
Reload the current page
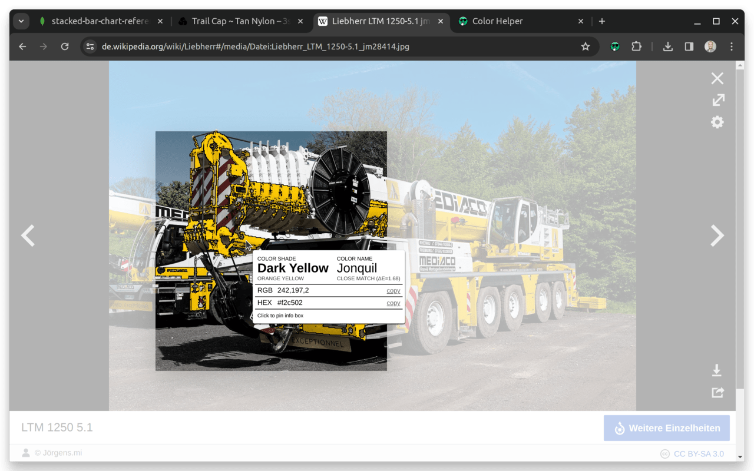[x=65, y=47]
